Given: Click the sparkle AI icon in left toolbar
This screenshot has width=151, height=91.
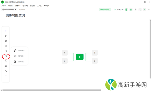Looking at the screenshot, I should (x=6, y=31).
